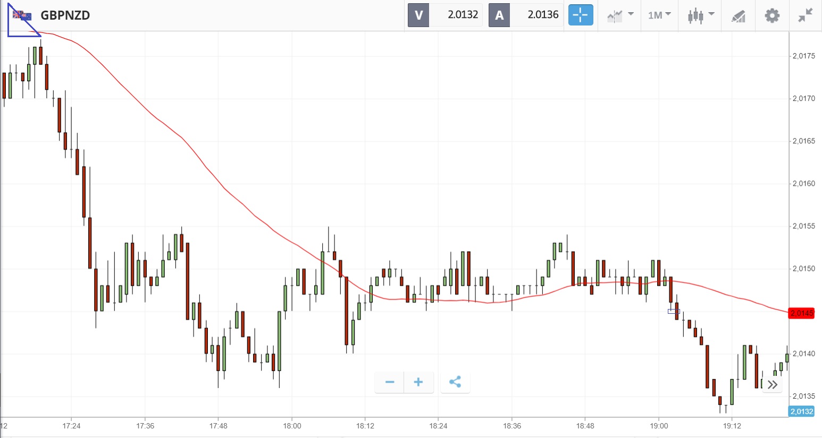Screen dimensions: 822x438
Task: Expand the candlestick chart type dropdown
Action: (x=701, y=15)
